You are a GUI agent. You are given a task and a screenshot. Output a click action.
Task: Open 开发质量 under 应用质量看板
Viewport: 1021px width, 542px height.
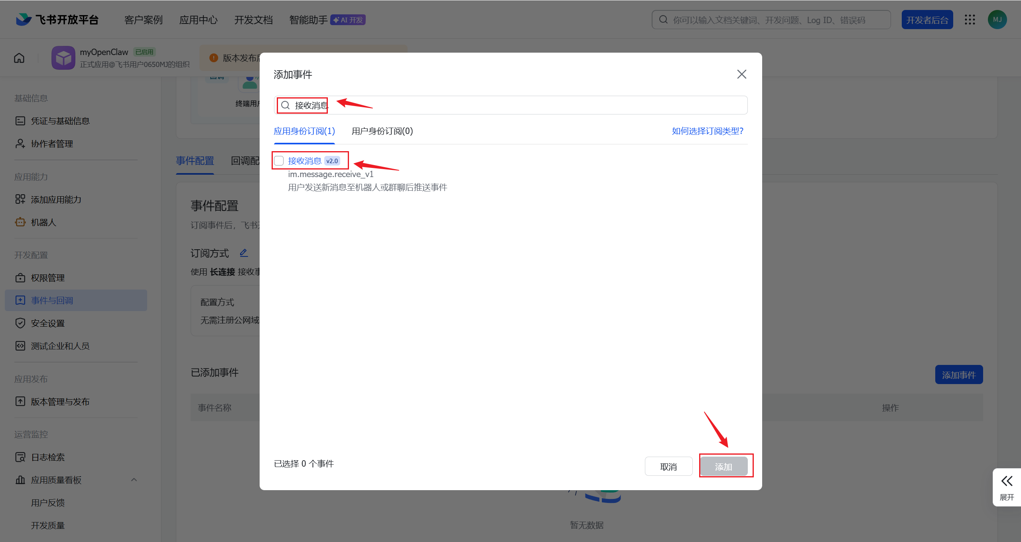48,525
